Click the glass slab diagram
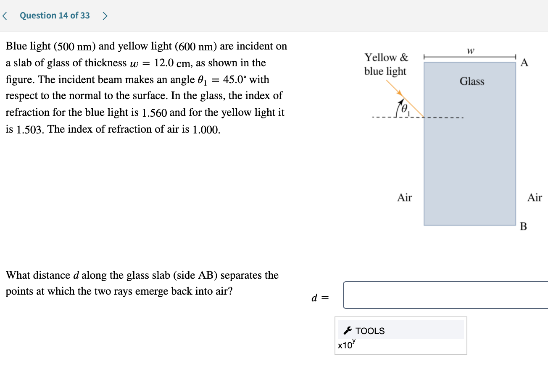Screen dimensions: 548x392 click(x=469, y=147)
